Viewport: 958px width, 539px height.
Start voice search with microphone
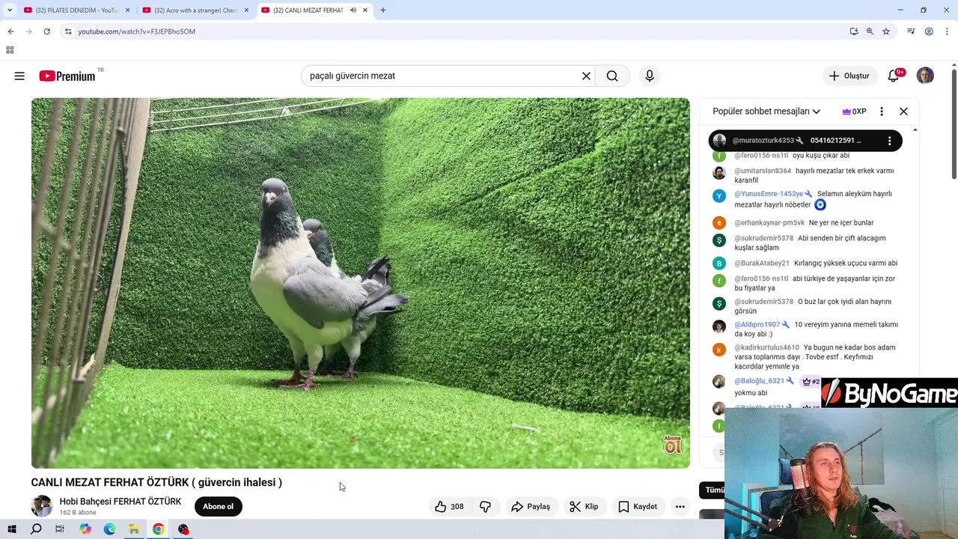(x=650, y=76)
